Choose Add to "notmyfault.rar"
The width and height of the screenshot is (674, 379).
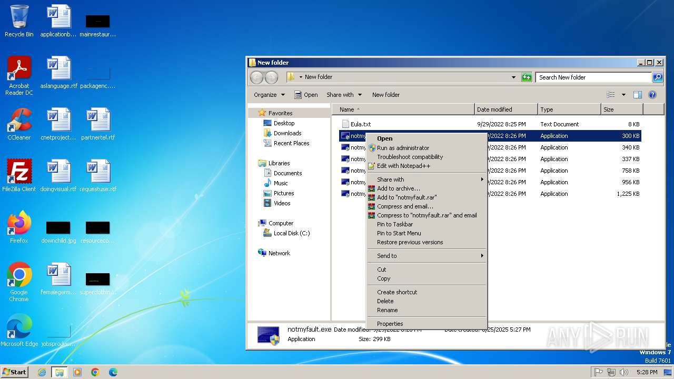click(x=427, y=197)
